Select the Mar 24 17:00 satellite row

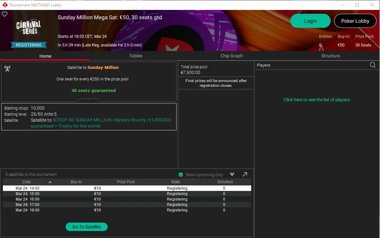127,205
